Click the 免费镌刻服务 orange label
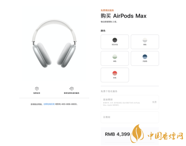 pos(107,11)
